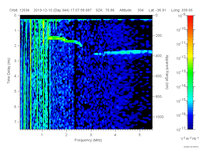Click the 10⁻¹⁷ color bar tick label
203x152 pixels.
pyautogui.click(x=181, y=129)
